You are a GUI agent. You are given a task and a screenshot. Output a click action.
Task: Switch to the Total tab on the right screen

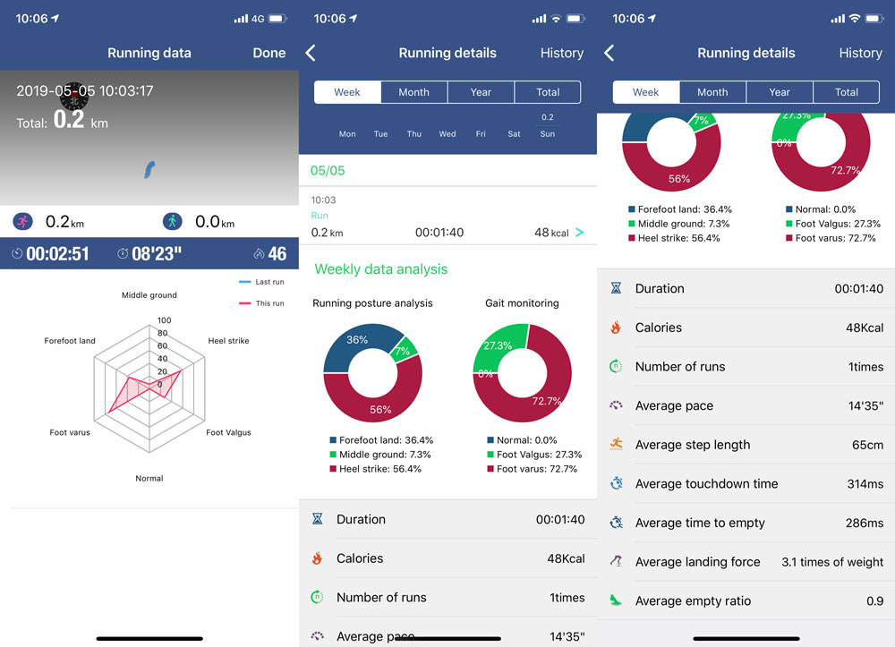pyautogui.click(x=846, y=92)
